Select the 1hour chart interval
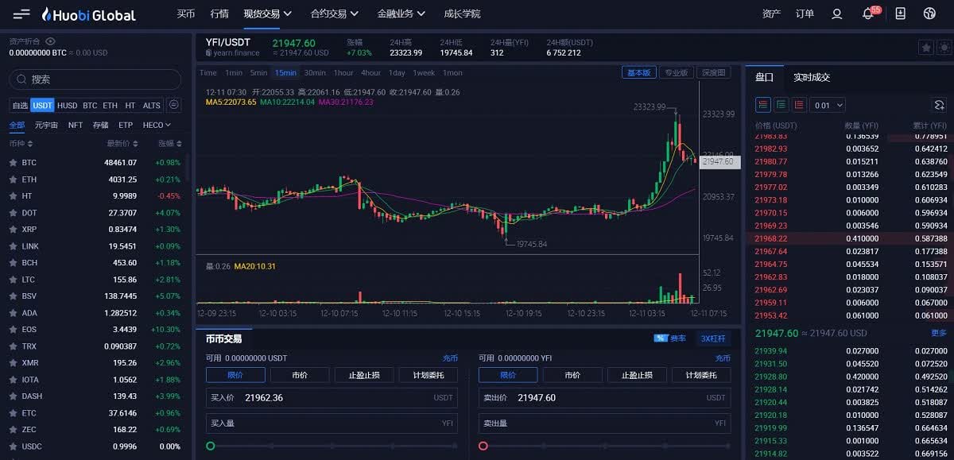Screen dimensions: 954x460 tap(343, 73)
